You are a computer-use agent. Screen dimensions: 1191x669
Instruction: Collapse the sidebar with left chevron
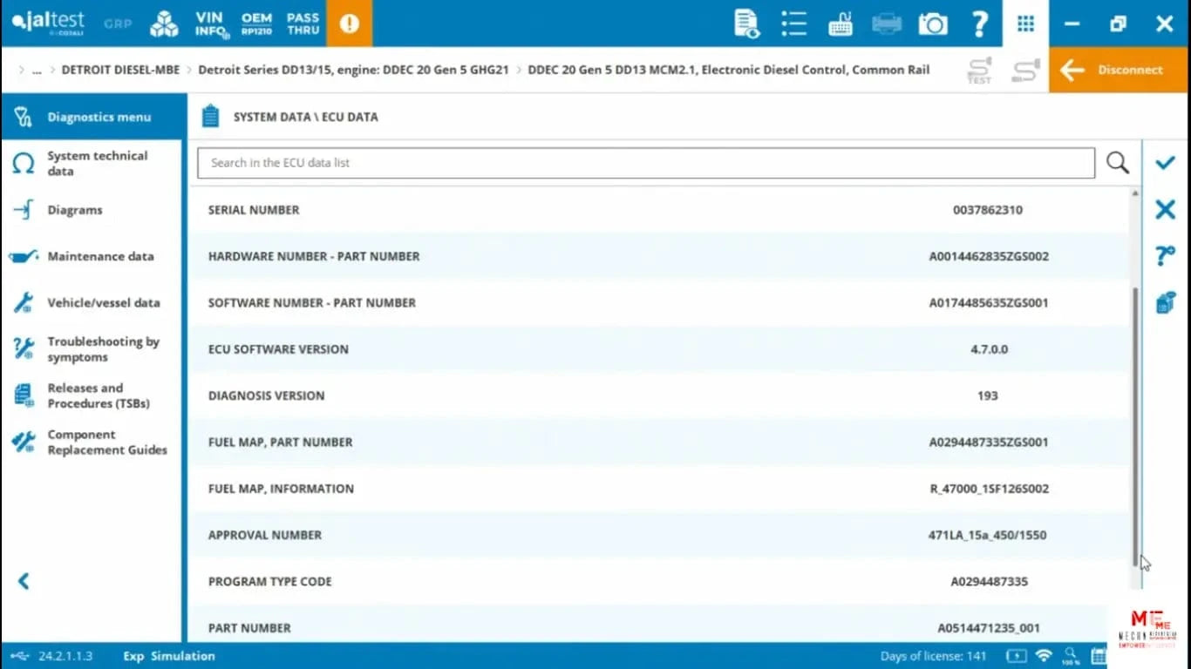[24, 581]
